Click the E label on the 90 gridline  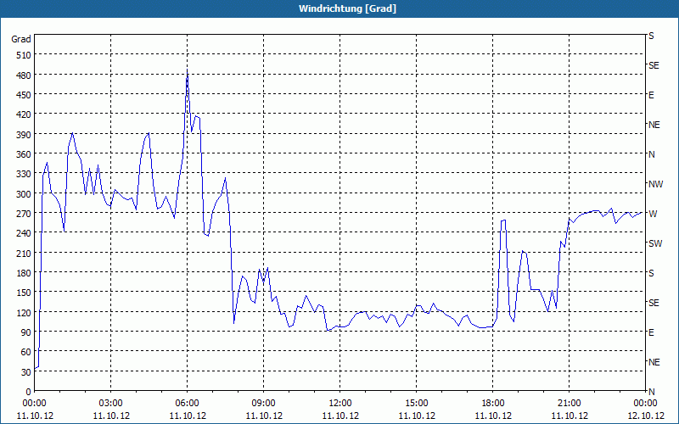tap(651, 332)
